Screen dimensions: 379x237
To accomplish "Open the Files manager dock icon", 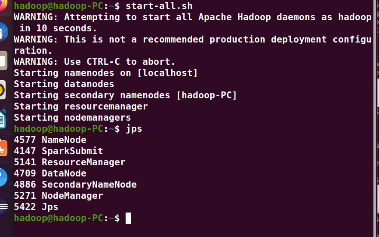I will (3, 61).
